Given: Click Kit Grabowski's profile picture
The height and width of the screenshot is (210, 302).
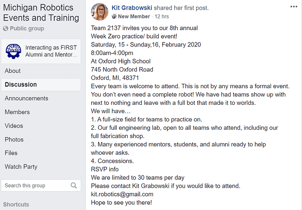Looking at the screenshot, I should [99, 12].
